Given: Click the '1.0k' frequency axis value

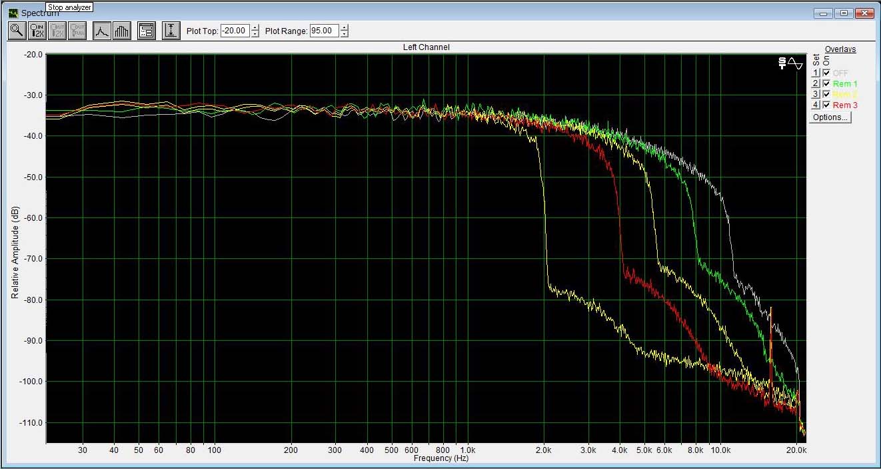Looking at the screenshot, I should point(468,450).
